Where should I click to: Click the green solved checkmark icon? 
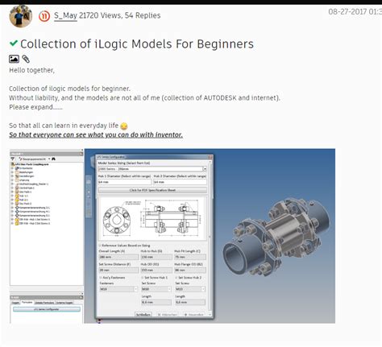pos(14,43)
